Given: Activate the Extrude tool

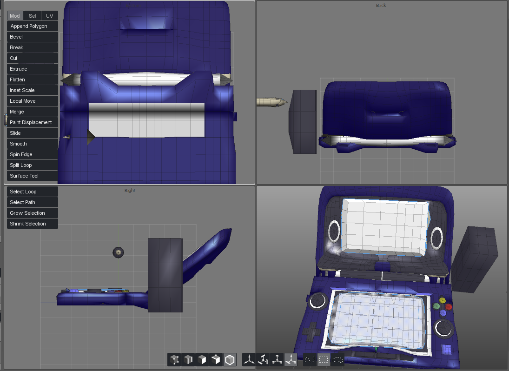Looking at the screenshot, I should click(33, 69).
